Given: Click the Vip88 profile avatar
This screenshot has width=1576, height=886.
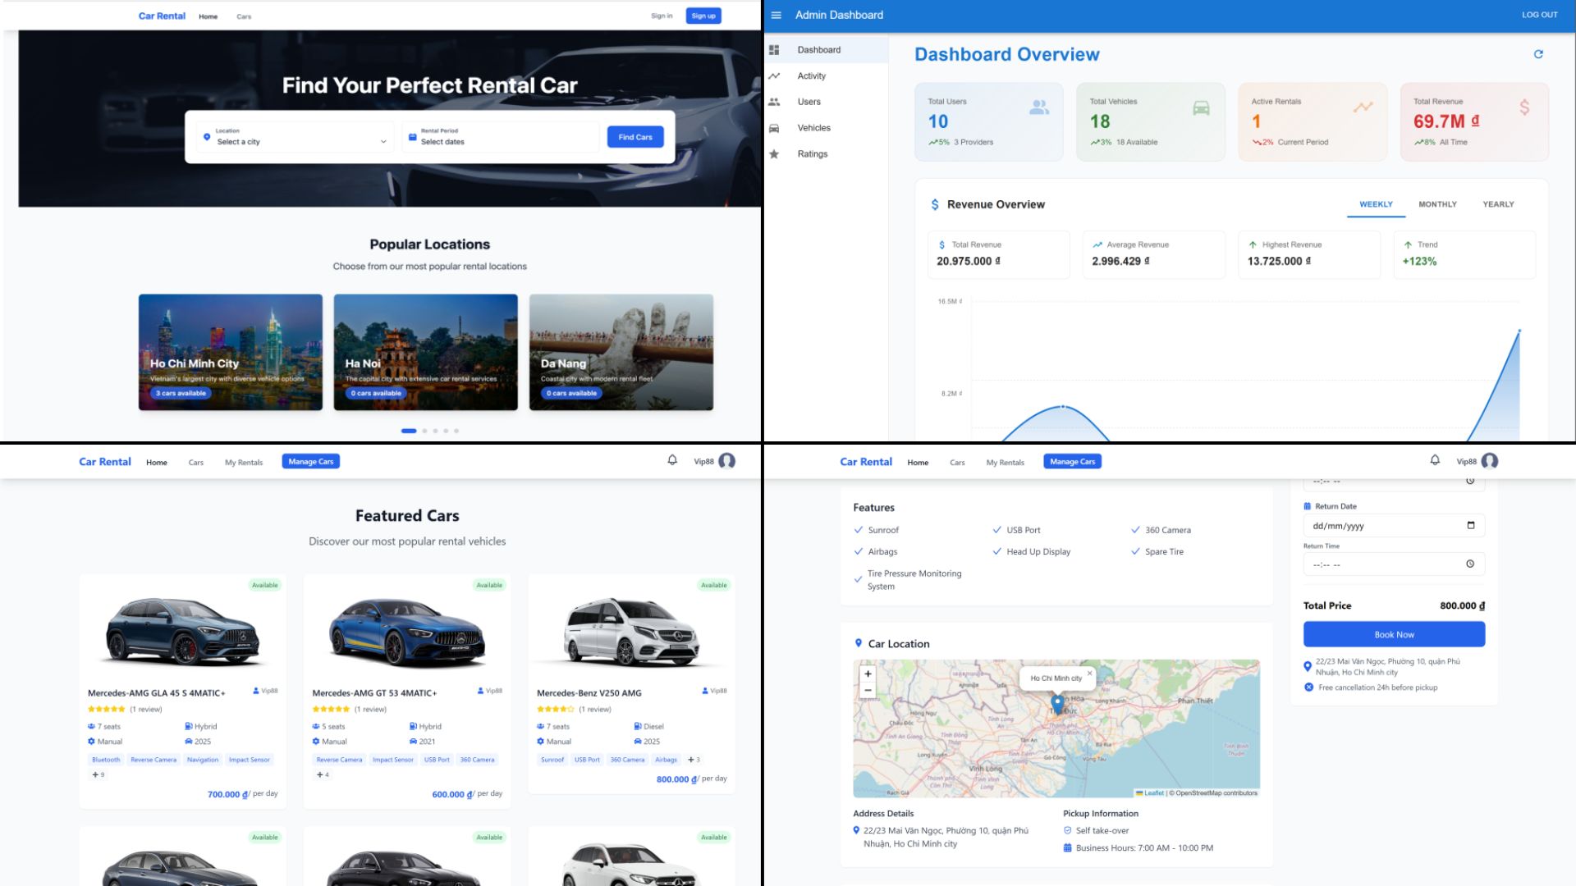Looking at the screenshot, I should 1489,460.
